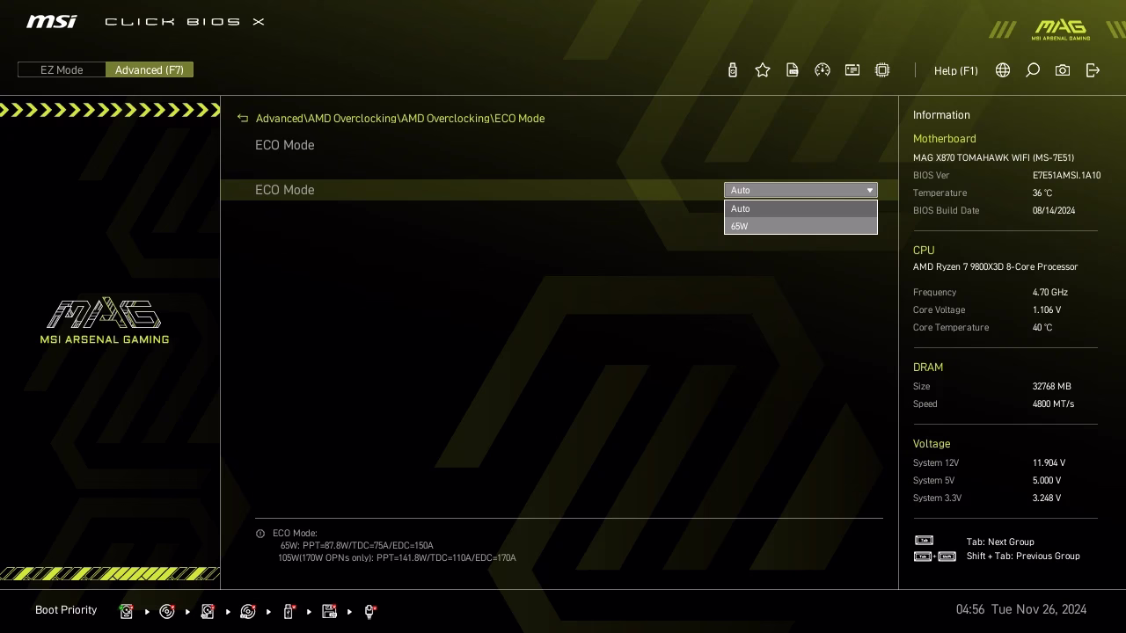Screen dimensions: 1126x633
Task: Click the Voltage section heading
Action: click(932, 444)
